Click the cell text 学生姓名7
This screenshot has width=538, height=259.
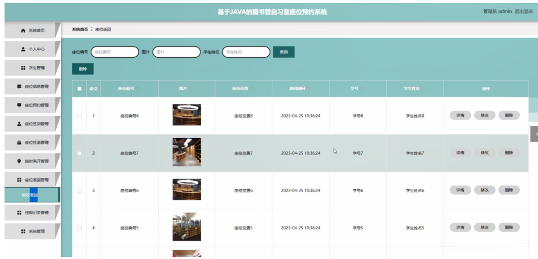tap(415, 153)
